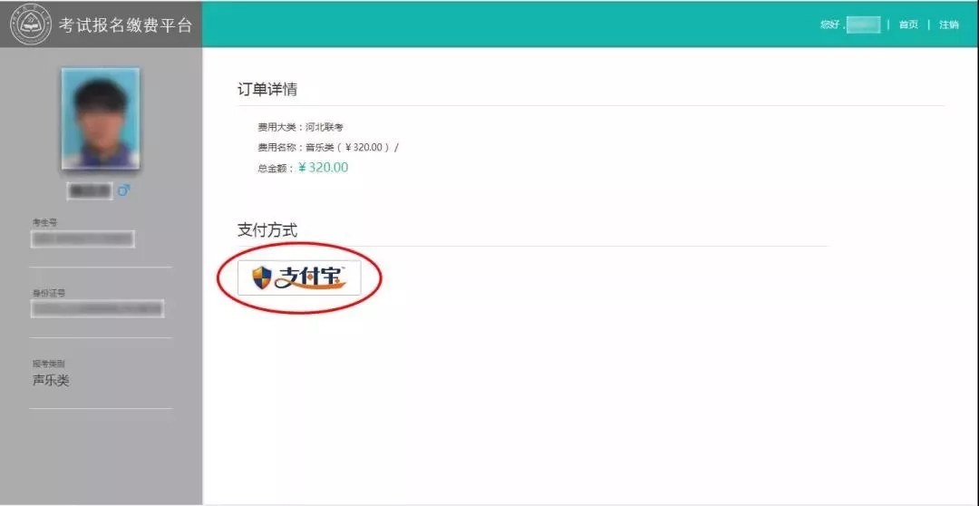979x506 pixels.
Task: Click the blue male gender symbol
Action: (x=123, y=190)
